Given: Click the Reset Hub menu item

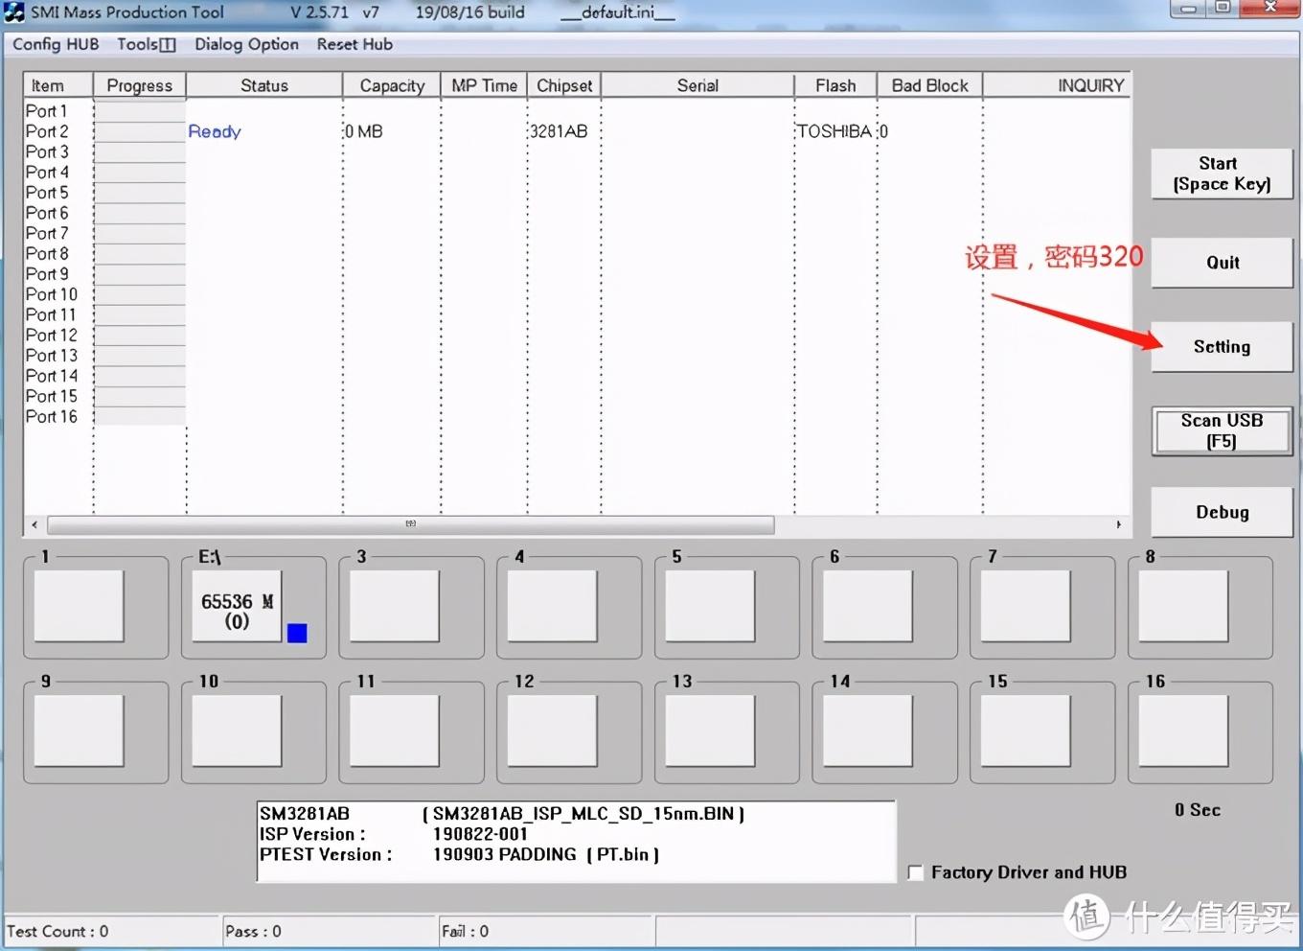Looking at the screenshot, I should coord(354,44).
